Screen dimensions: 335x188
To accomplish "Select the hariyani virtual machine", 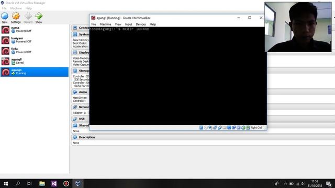I will [x=35, y=40].
